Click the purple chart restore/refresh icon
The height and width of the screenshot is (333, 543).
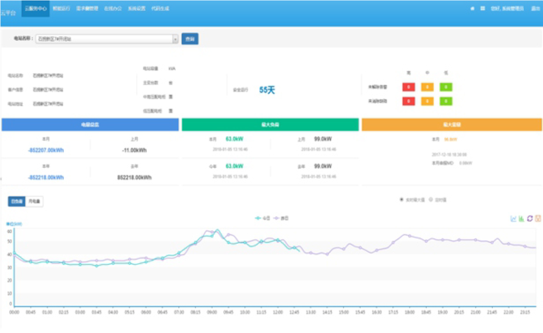[x=530, y=218]
